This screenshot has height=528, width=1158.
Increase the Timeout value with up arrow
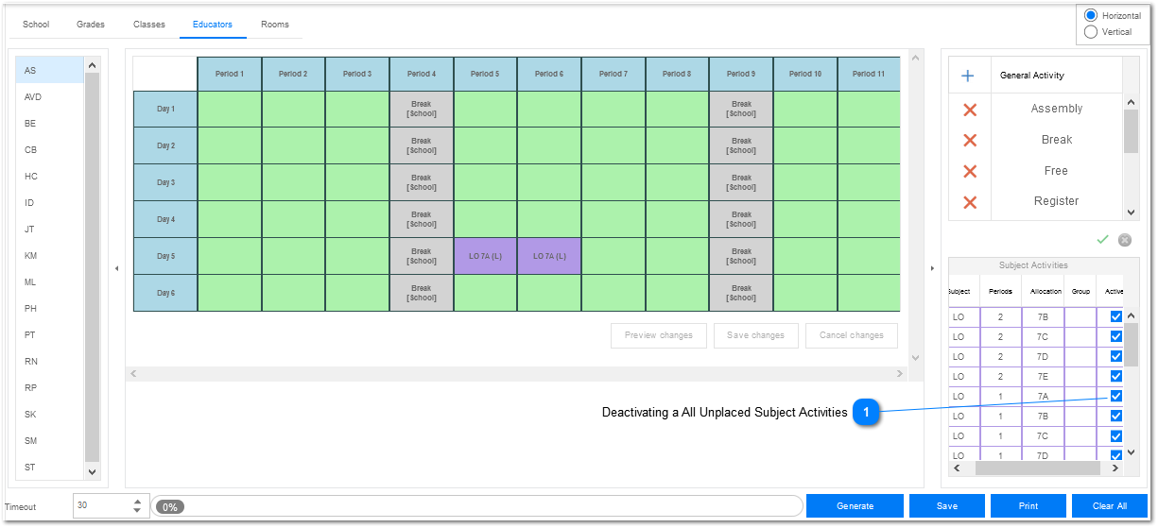point(137,502)
